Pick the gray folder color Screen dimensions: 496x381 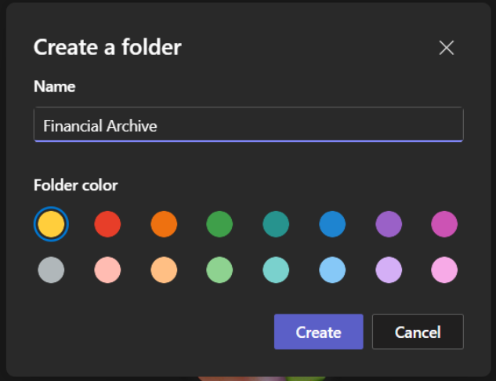51,270
